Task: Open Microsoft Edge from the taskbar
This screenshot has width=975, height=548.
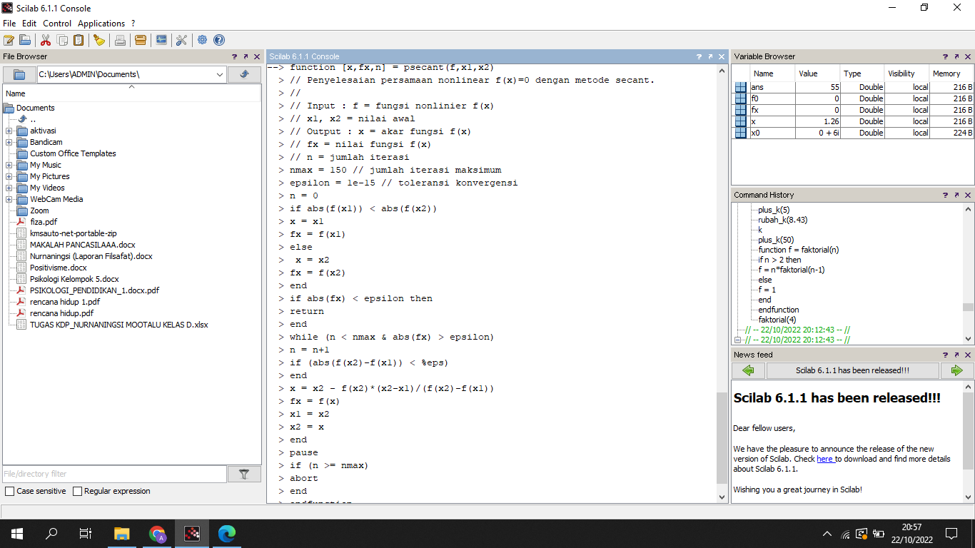Action: tap(227, 533)
